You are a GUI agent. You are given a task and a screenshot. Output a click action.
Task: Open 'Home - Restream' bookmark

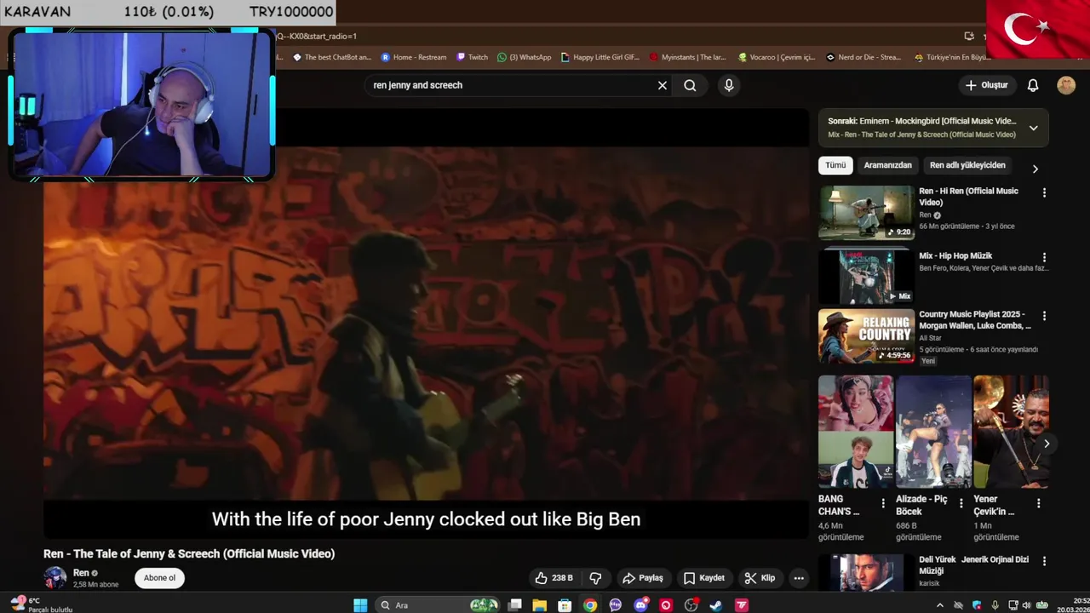click(x=414, y=57)
